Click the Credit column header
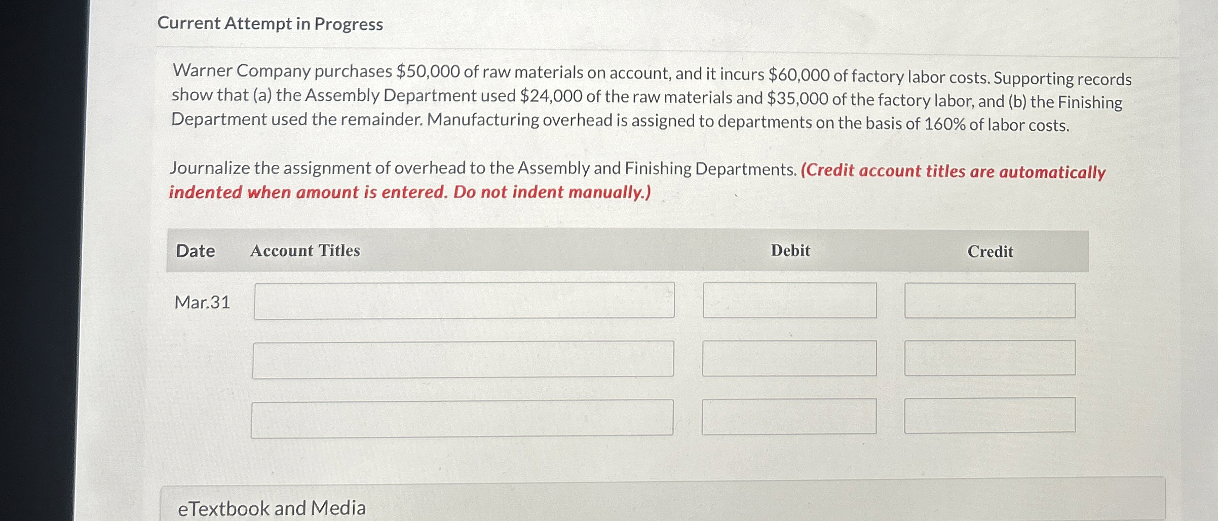1218x521 pixels. (991, 251)
